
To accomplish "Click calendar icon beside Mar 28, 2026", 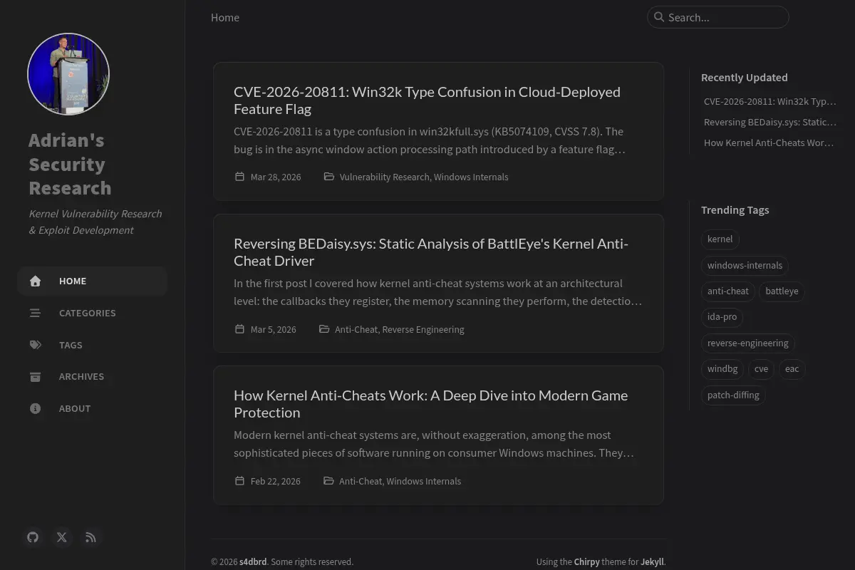I will point(239,177).
